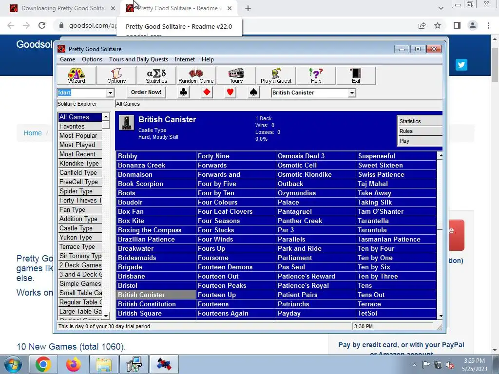Click the Play button
This screenshot has height=374, width=499.
coord(420,141)
